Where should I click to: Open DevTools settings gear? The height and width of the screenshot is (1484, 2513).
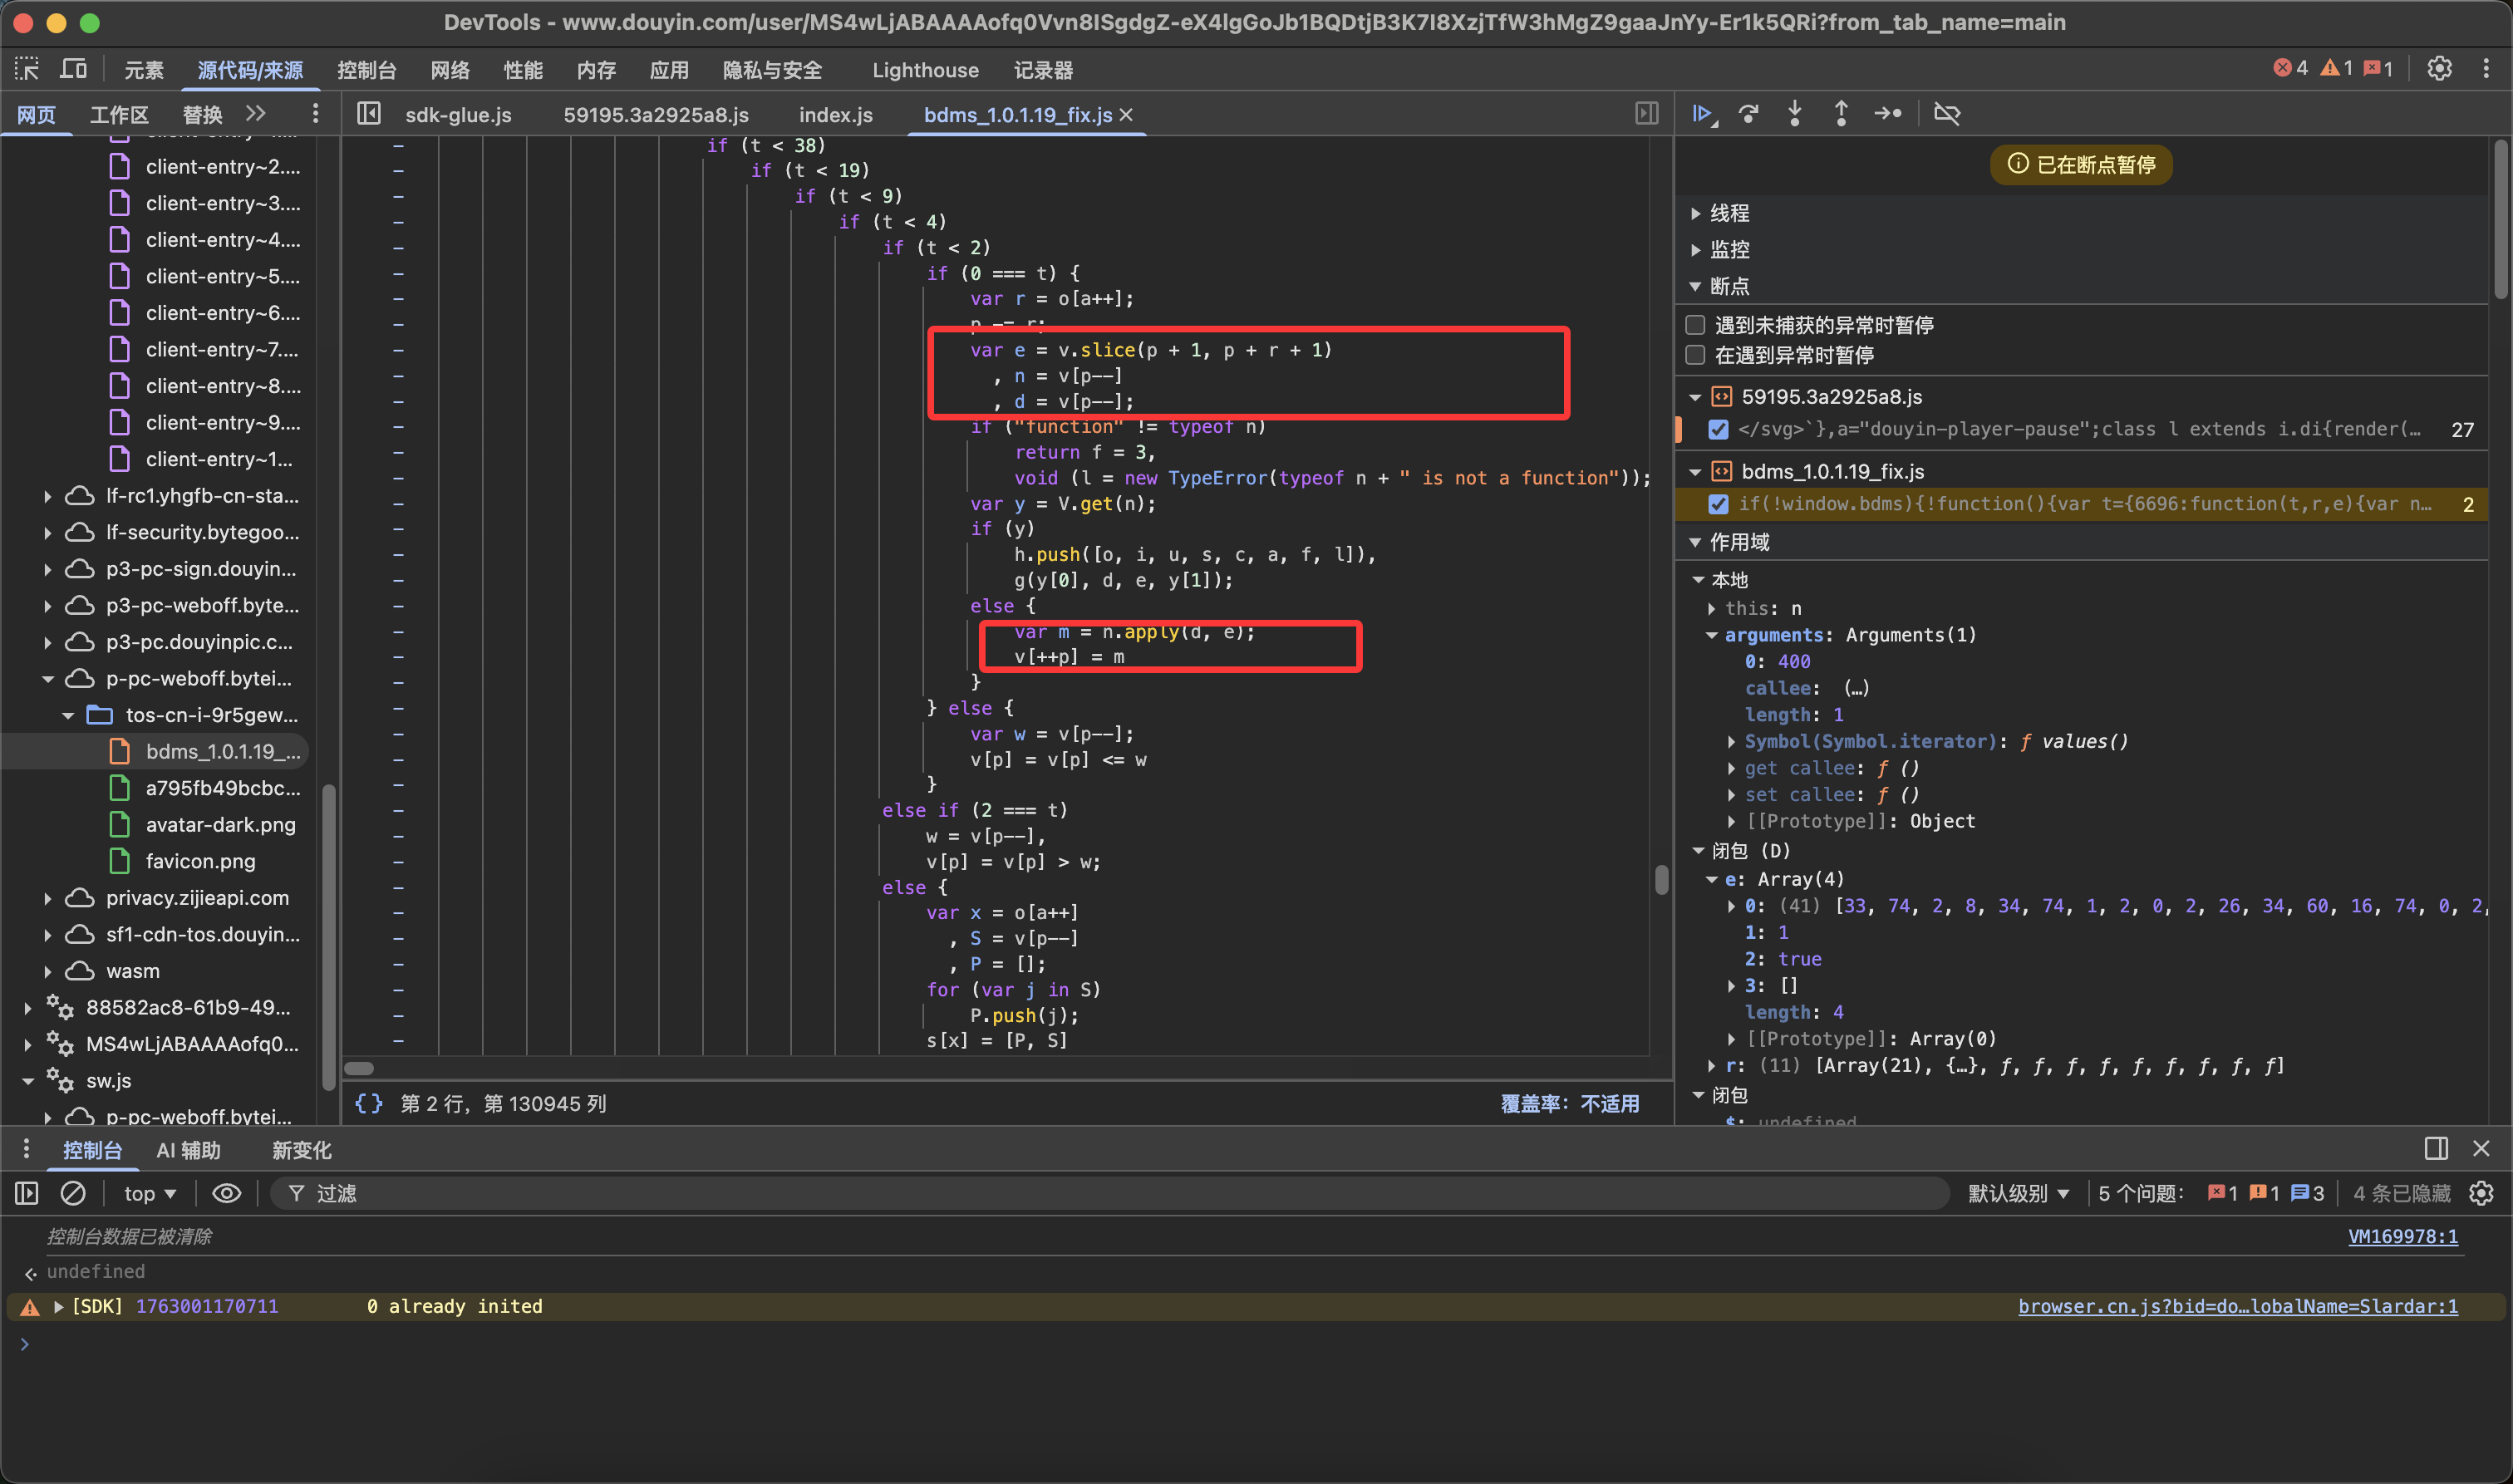point(2439,69)
